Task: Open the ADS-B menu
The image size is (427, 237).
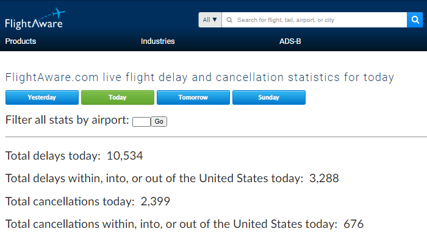Action: pos(290,41)
